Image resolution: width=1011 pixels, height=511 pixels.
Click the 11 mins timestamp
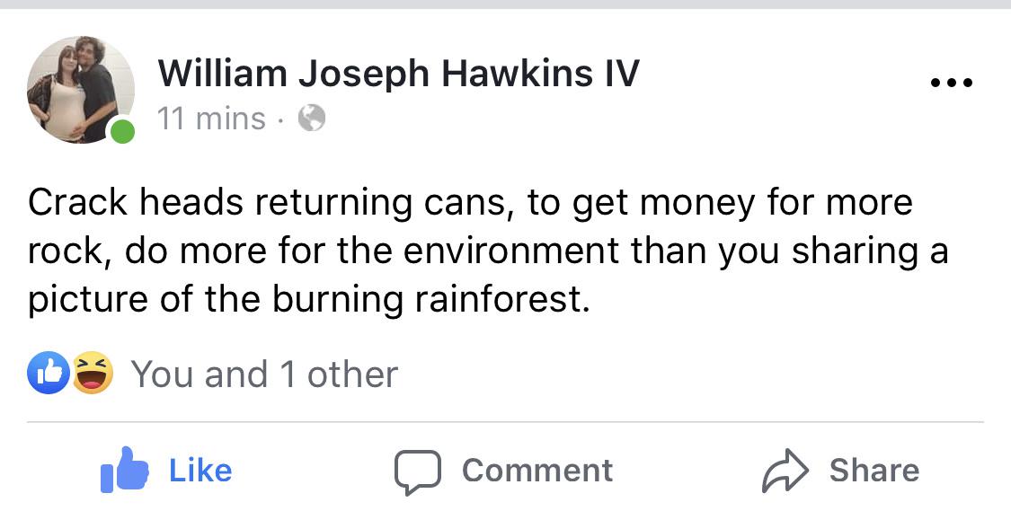pos(211,119)
